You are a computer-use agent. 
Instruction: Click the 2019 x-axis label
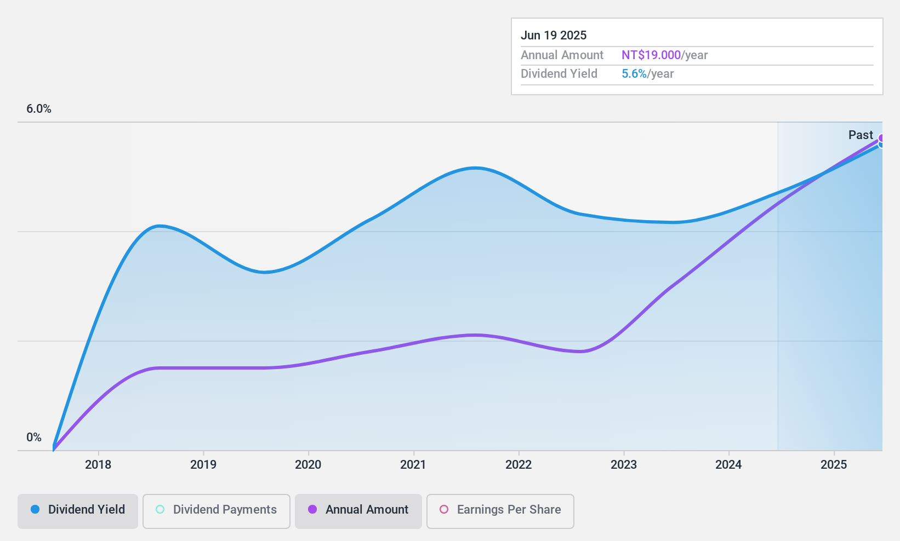point(203,464)
